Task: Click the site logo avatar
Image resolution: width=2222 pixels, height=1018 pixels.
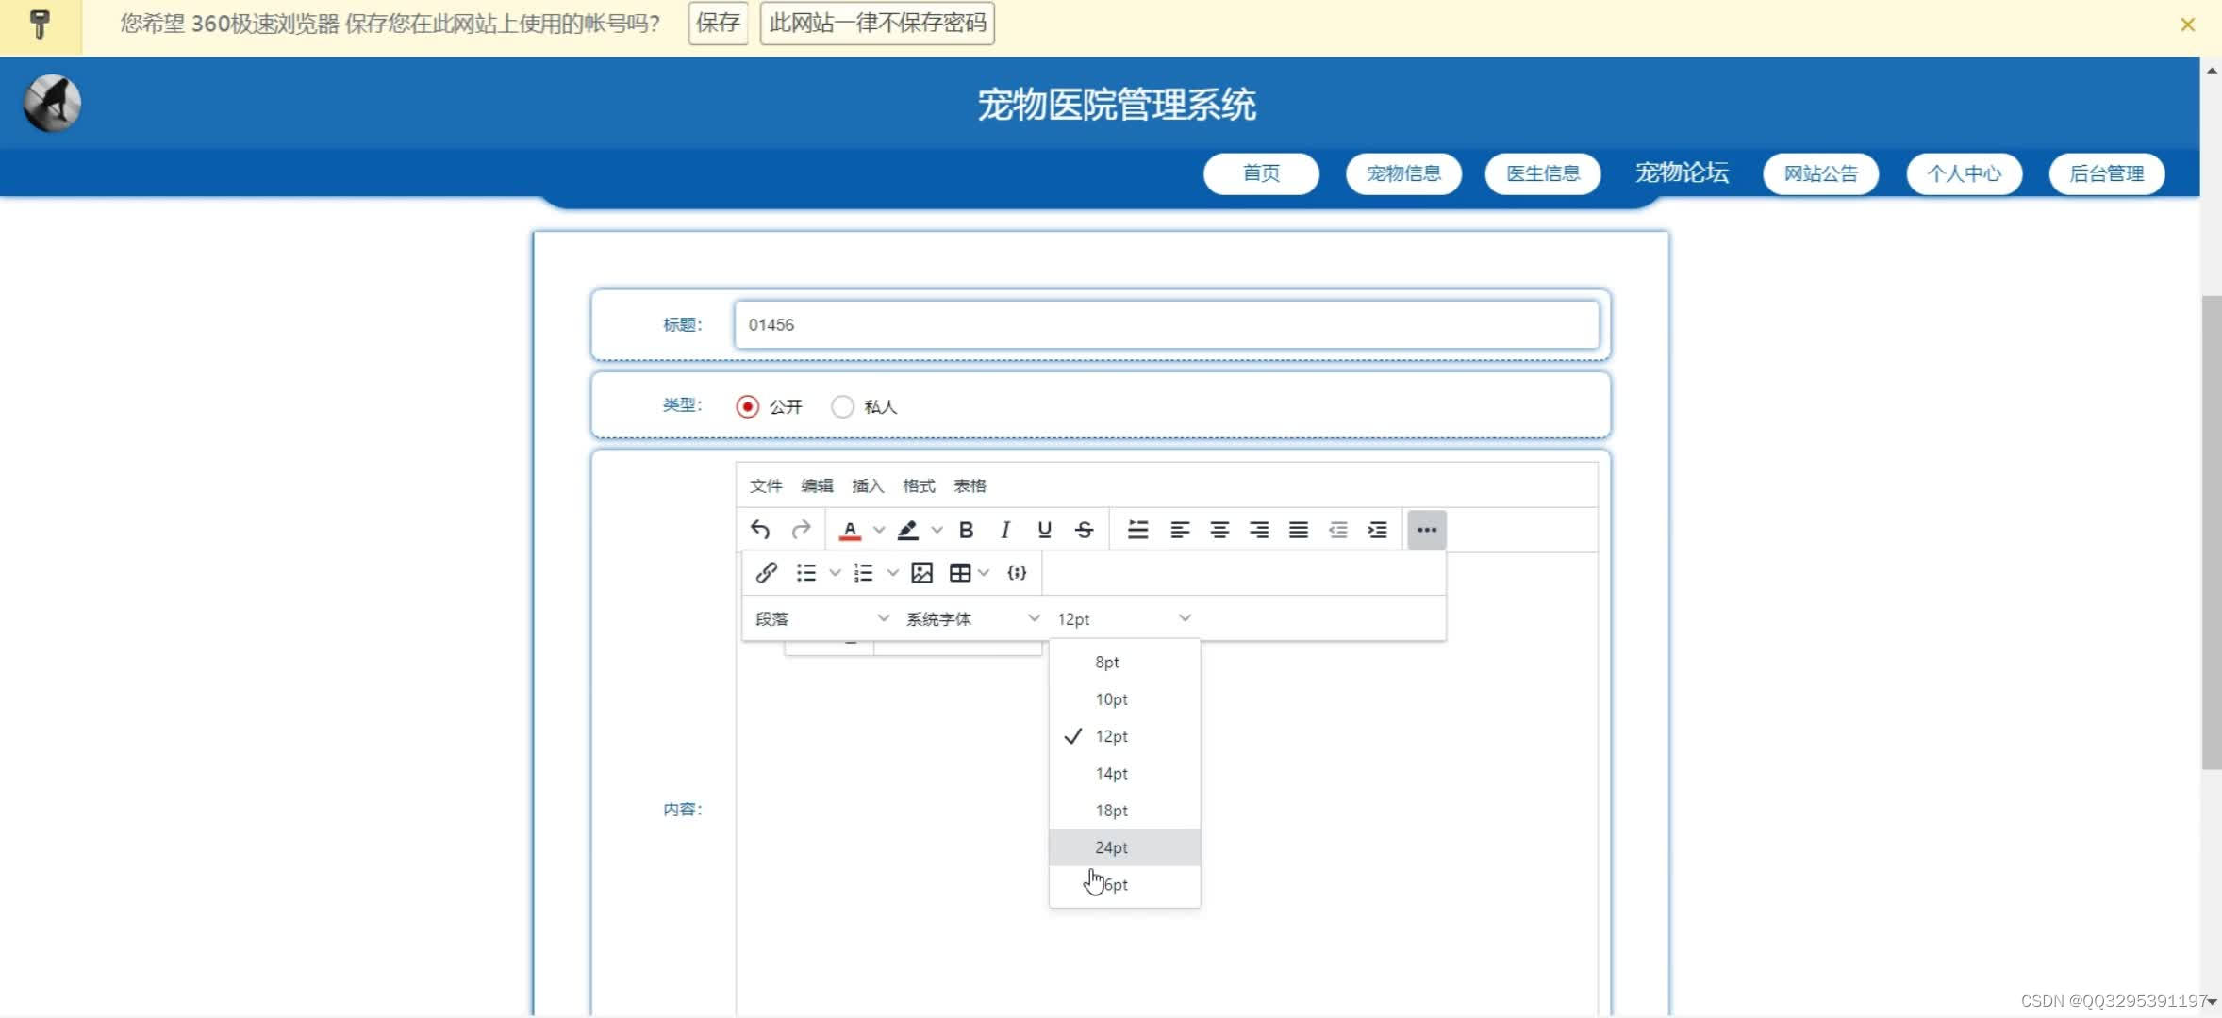Action: 53,104
